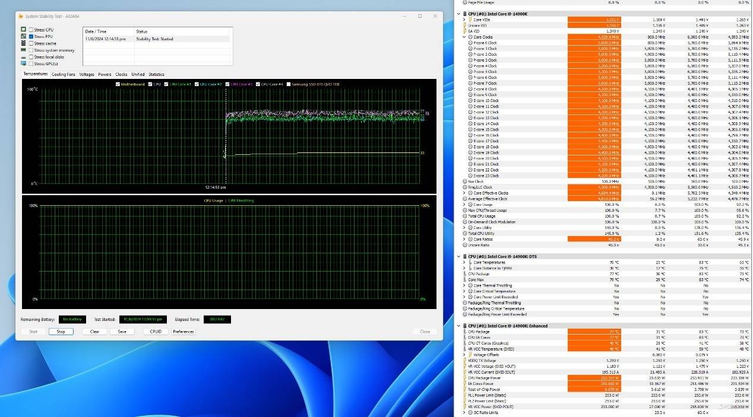Click the Save button
Viewport: 753px width, 417px height.
pyautogui.click(x=122, y=332)
